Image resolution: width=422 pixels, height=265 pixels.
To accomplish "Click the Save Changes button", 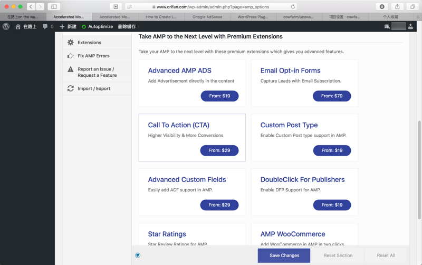I will [x=284, y=256].
